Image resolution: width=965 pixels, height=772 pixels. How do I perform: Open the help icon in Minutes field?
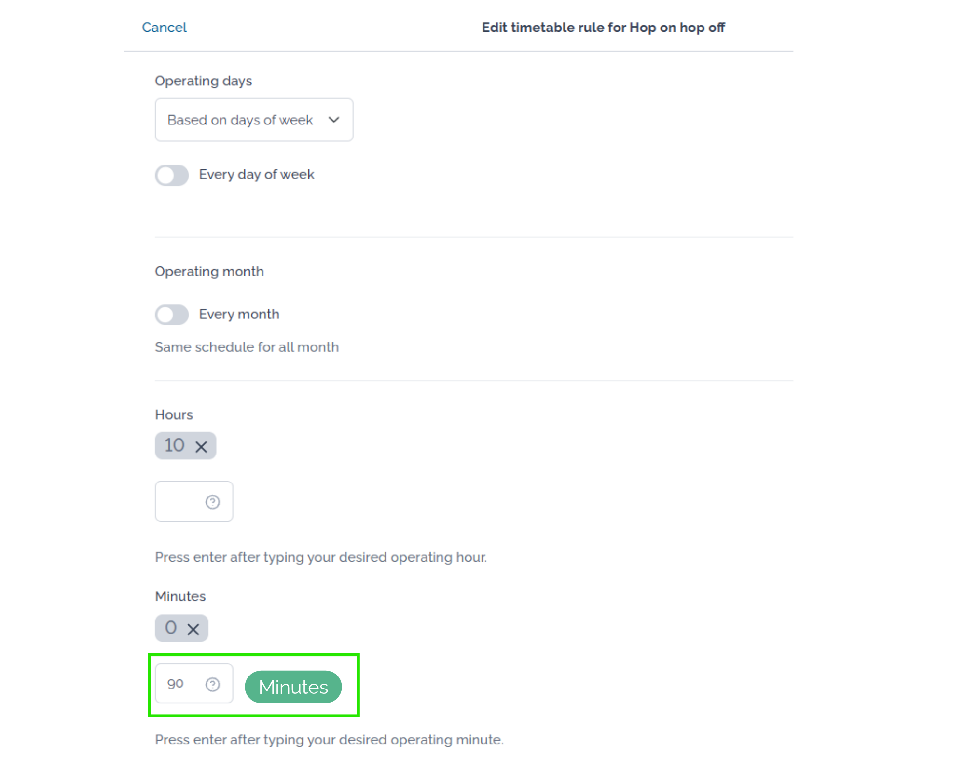[212, 684]
